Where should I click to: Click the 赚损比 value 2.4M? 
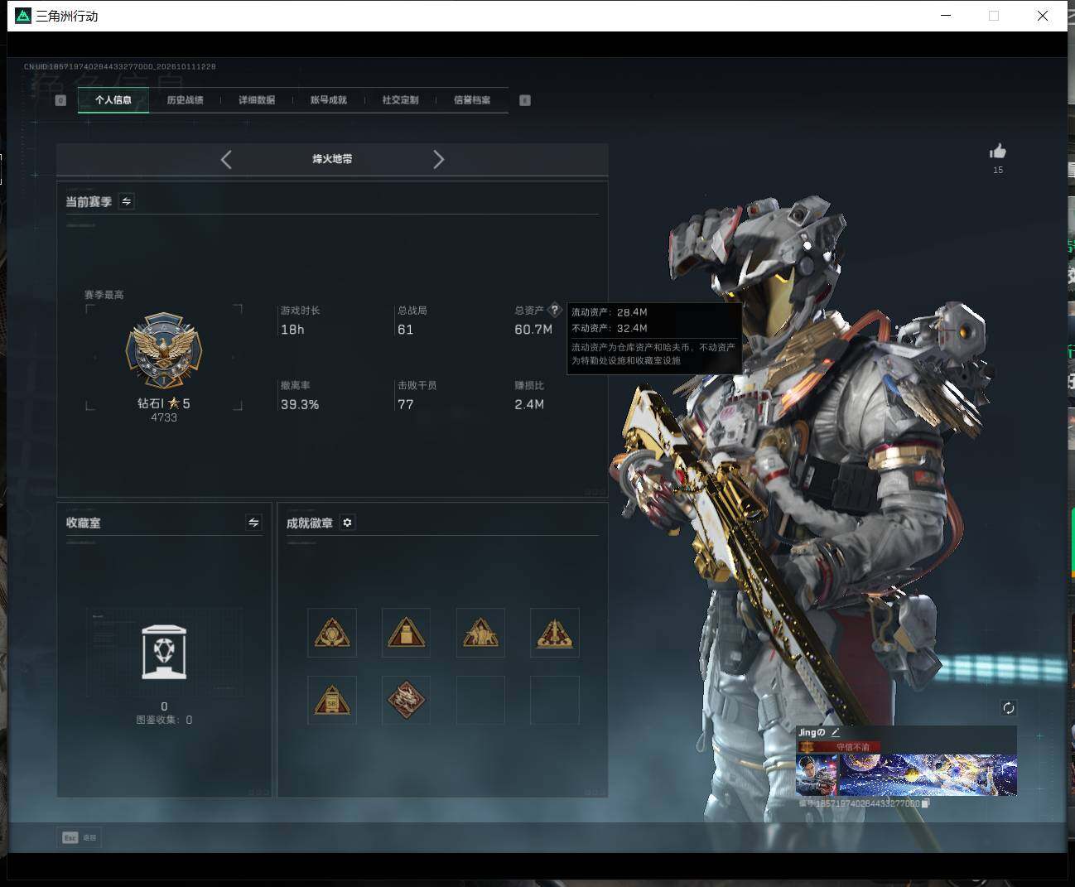pyautogui.click(x=529, y=404)
